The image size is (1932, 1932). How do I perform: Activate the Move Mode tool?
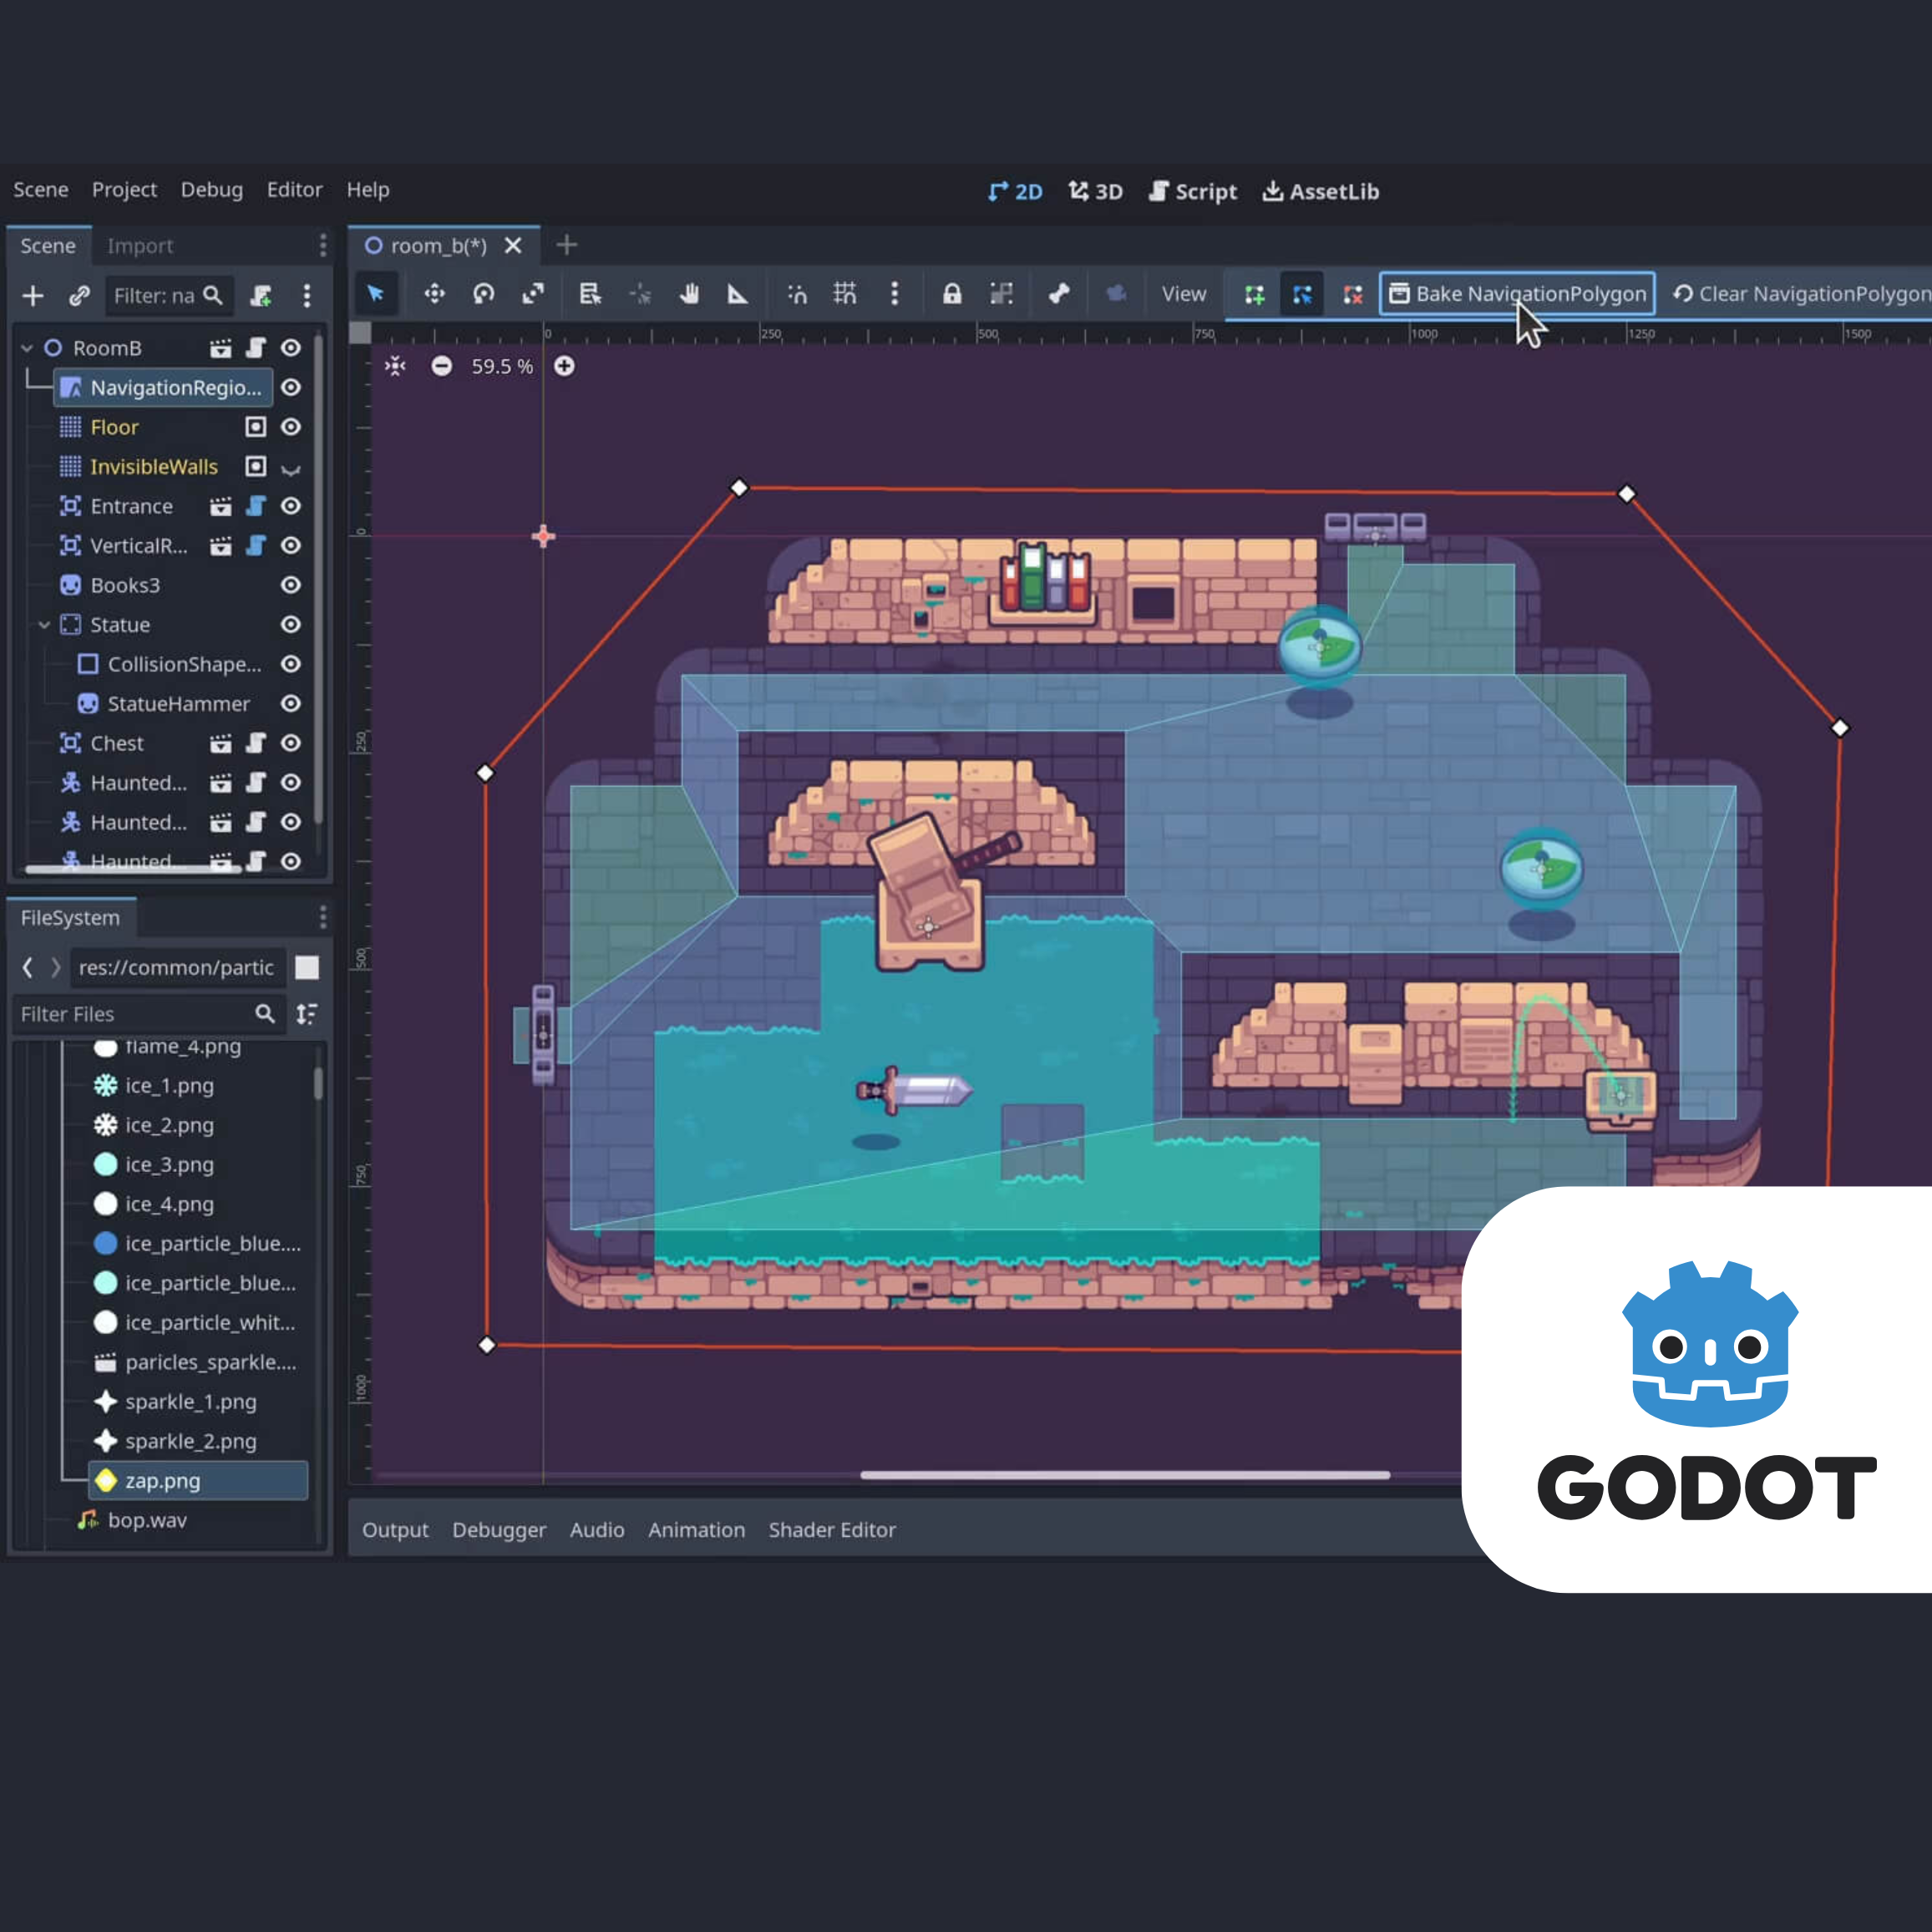tap(434, 294)
